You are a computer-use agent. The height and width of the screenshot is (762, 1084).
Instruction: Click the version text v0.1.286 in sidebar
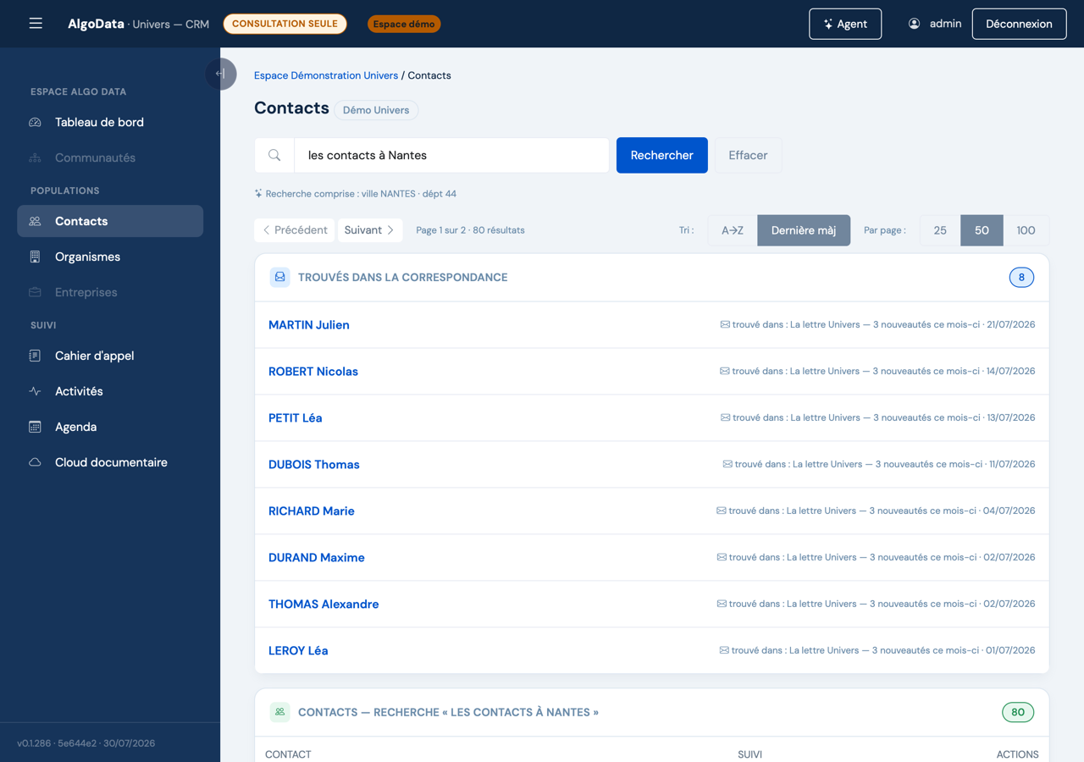[x=34, y=743]
